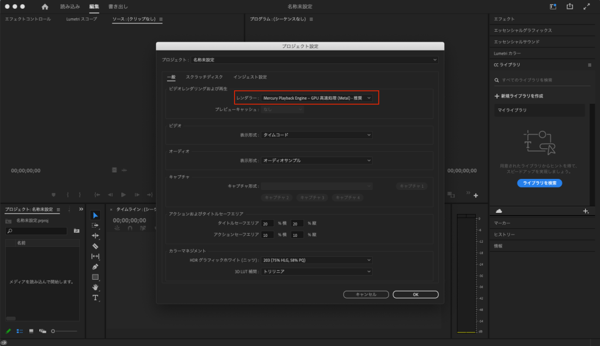The height and width of the screenshot is (346, 600).
Task: Select the Hand tool
Action: tap(96, 287)
